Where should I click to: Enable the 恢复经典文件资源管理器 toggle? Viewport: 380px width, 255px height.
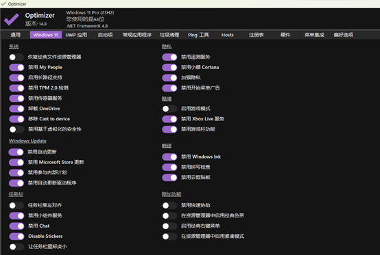pos(16,57)
